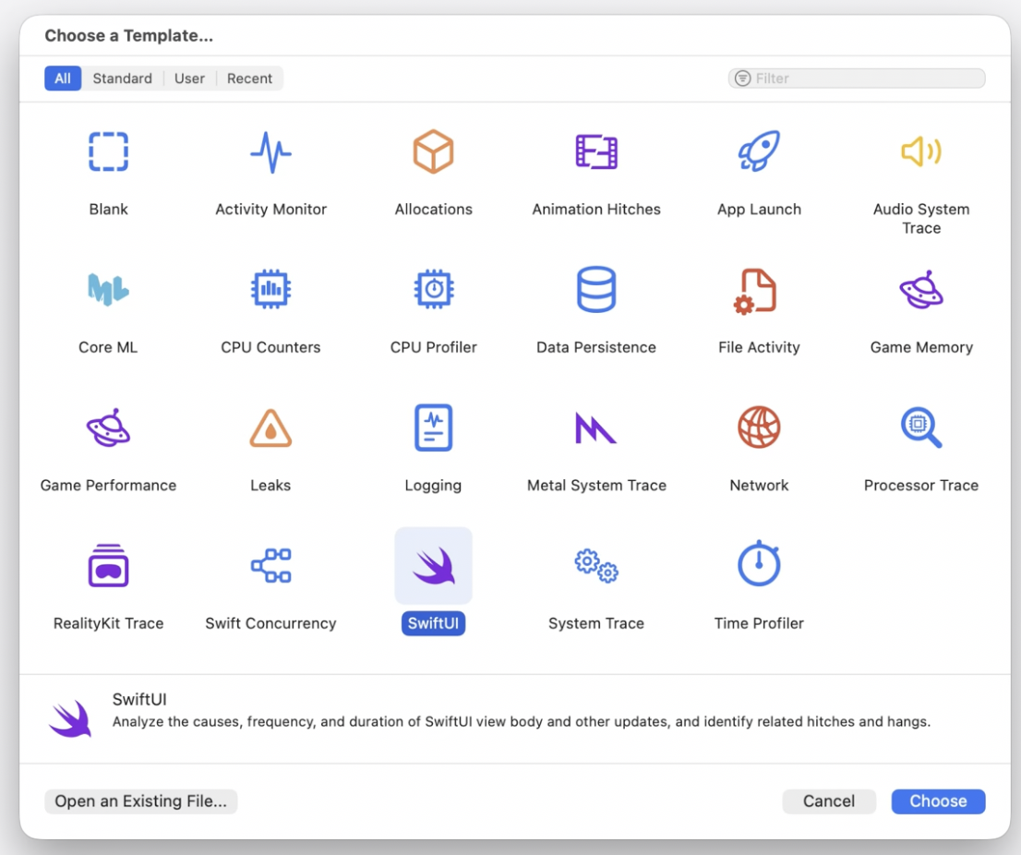The width and height of the screenshot is (1021, 855).
Task: Show the Recent templates tab
Action: [249, 78]
